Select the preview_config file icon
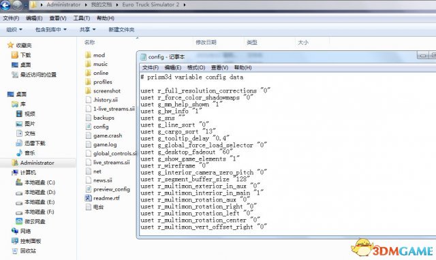 89,189
